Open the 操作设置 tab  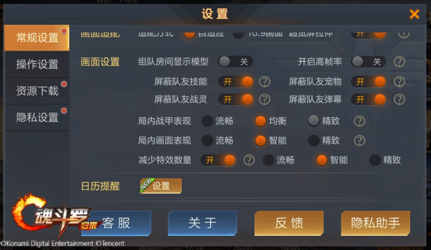[37, 64]
